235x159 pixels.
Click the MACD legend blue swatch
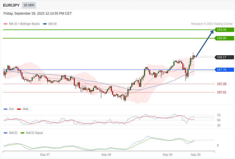click(x=6, y=133)
